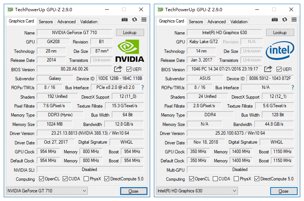The height and width of the screenshot is (201, 304).
Task: Open the hamburger menu in GT 710 window
Action: point(144,19)
